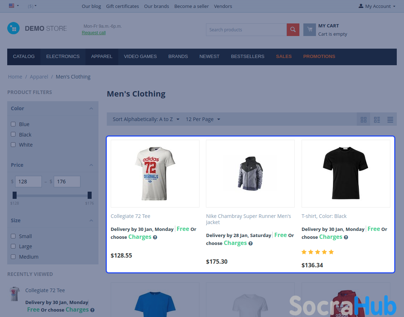Open the Recently Viewed Collegiate Tee thumbnail
404x317 pixels.
point(14,294)
